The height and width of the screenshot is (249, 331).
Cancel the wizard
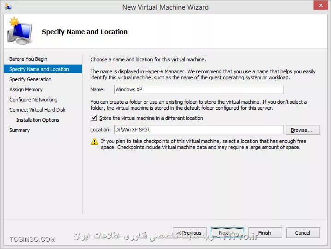pyautogui.click(x=303, y=233)
